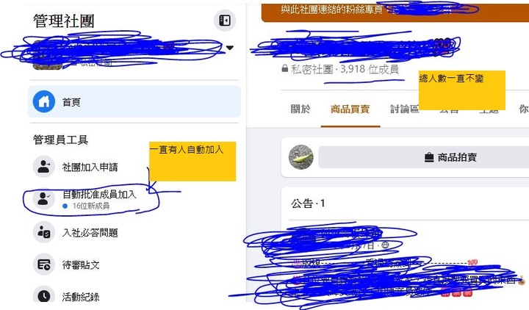Screen dimensions: 529x310
Task: Open the 待審貼文 pending posts icon
Action: tap(44, 264)
